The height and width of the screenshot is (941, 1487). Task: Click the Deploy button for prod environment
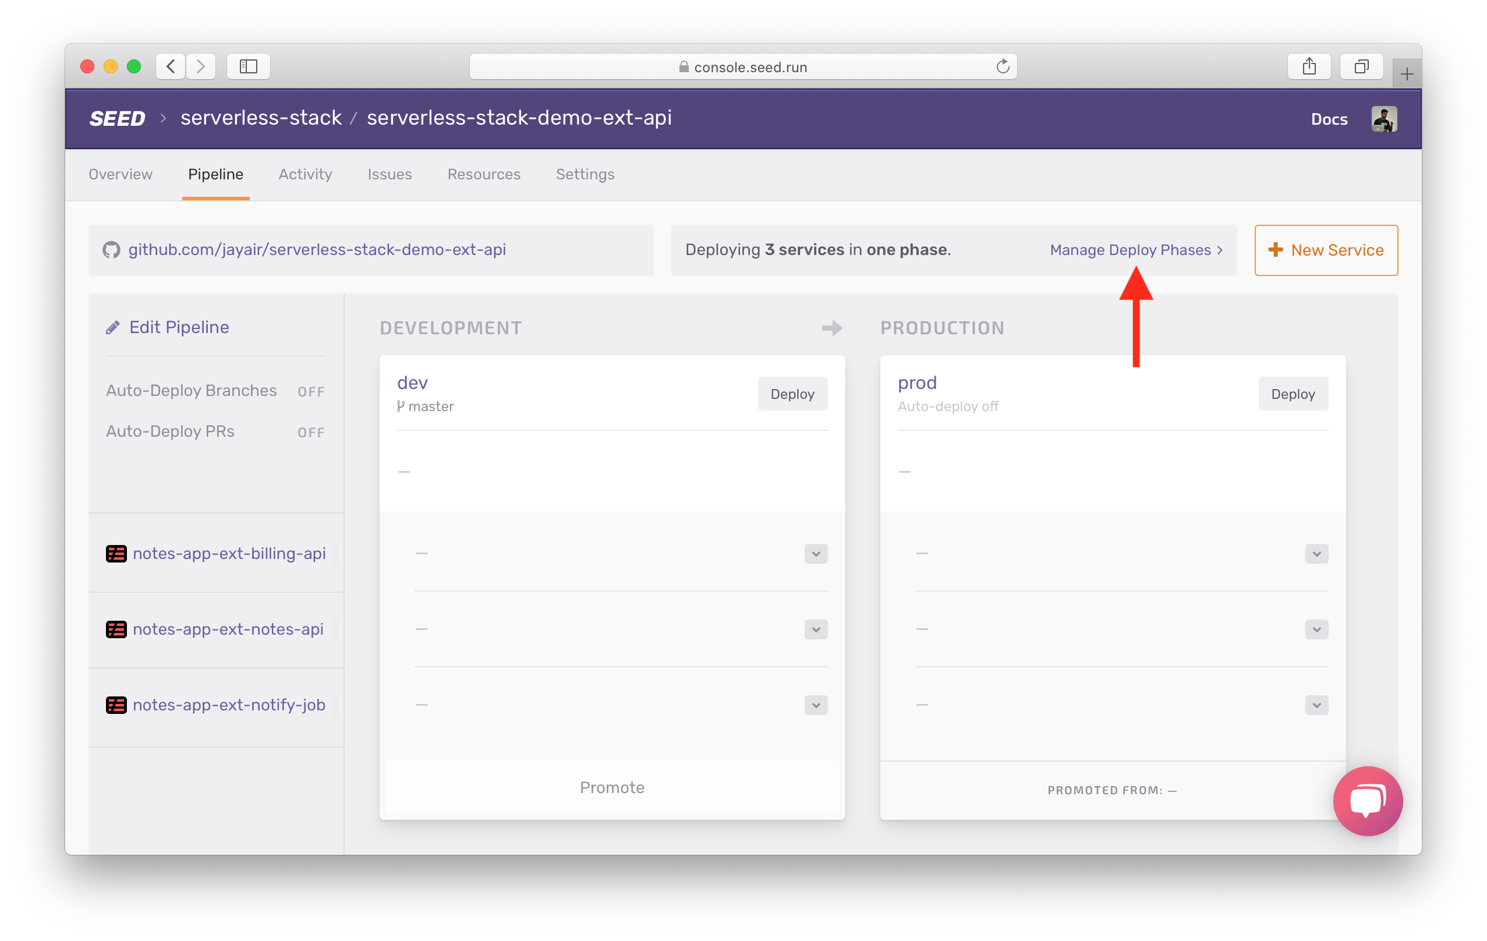pyautogui.click(x=1291, y=394)
